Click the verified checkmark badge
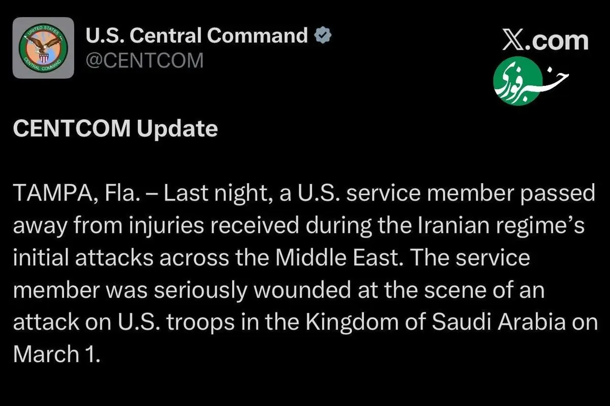Viewport: 610px width, 406px height. tap(323, 36)
